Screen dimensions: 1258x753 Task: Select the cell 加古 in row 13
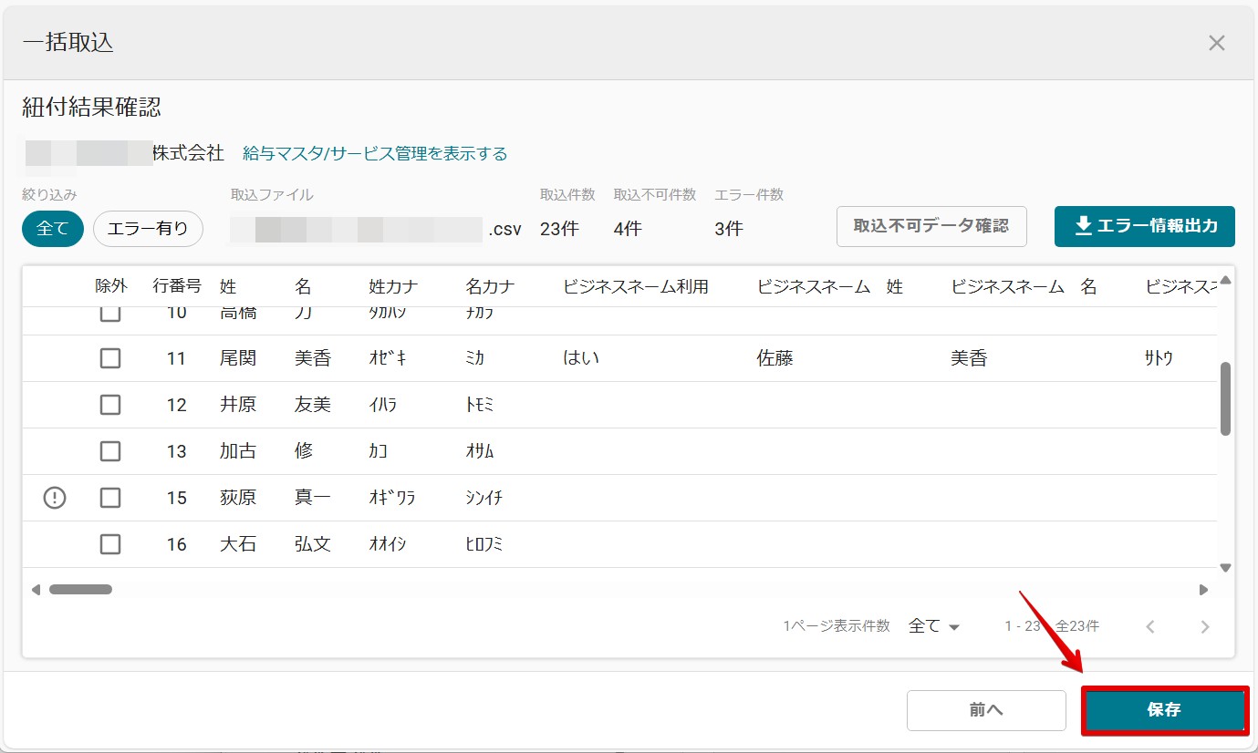click(238, 451)
